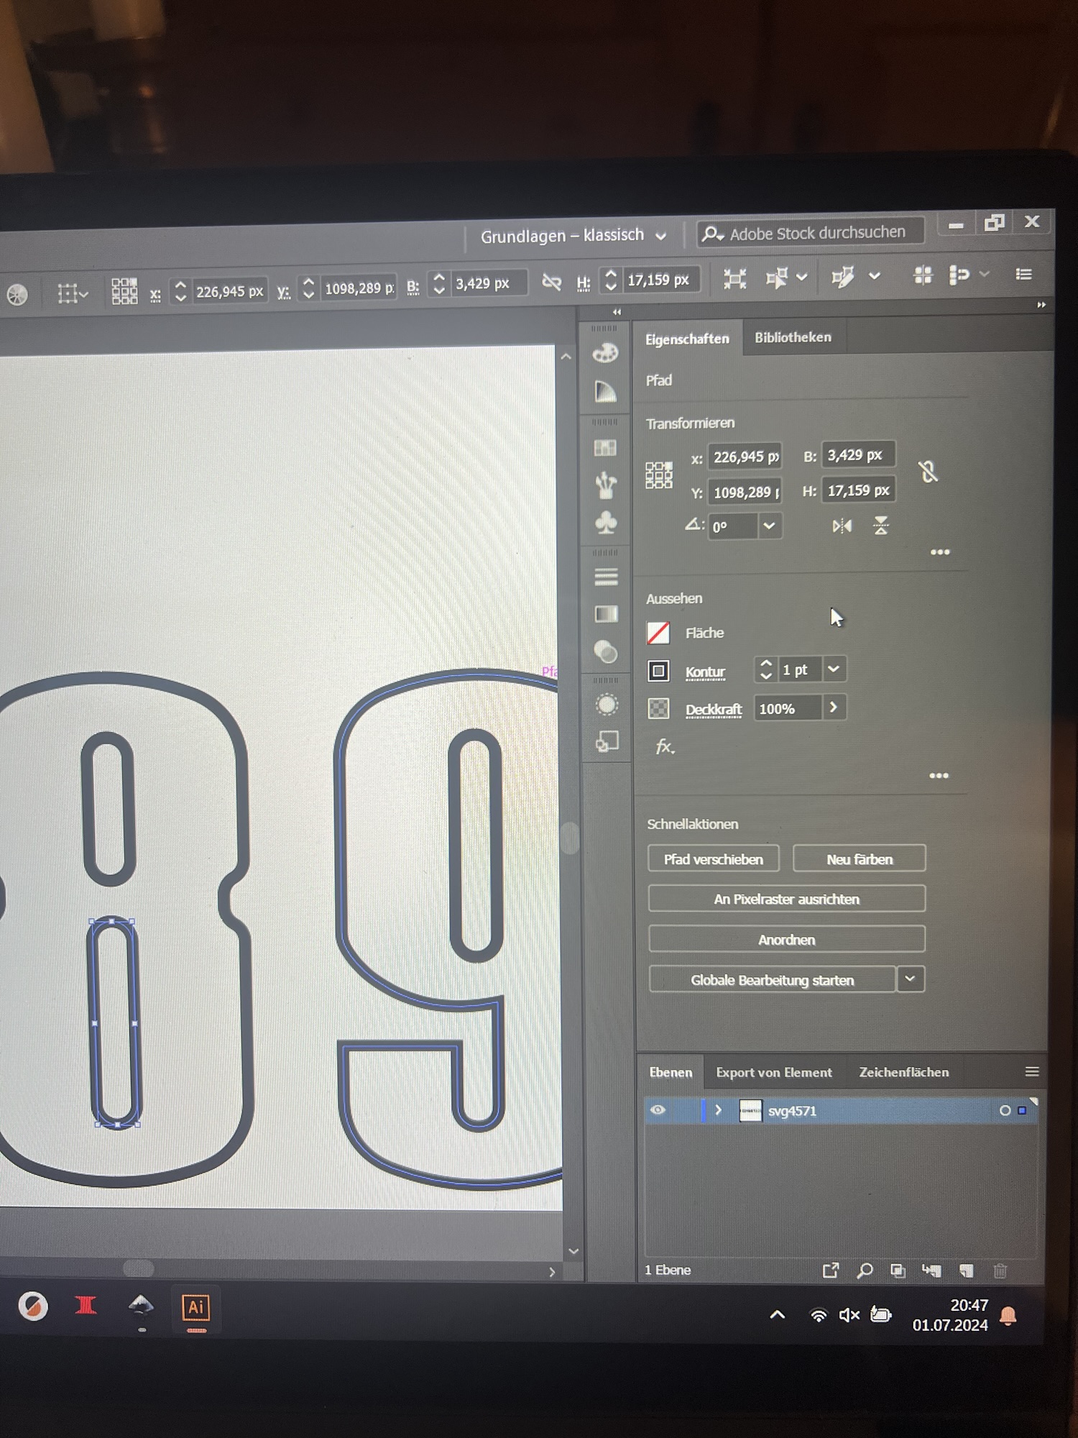This screenshot has width=1078, height=1438.
Task: Switch to the Bibliotheken tab
Action: [x=793, y=337]
